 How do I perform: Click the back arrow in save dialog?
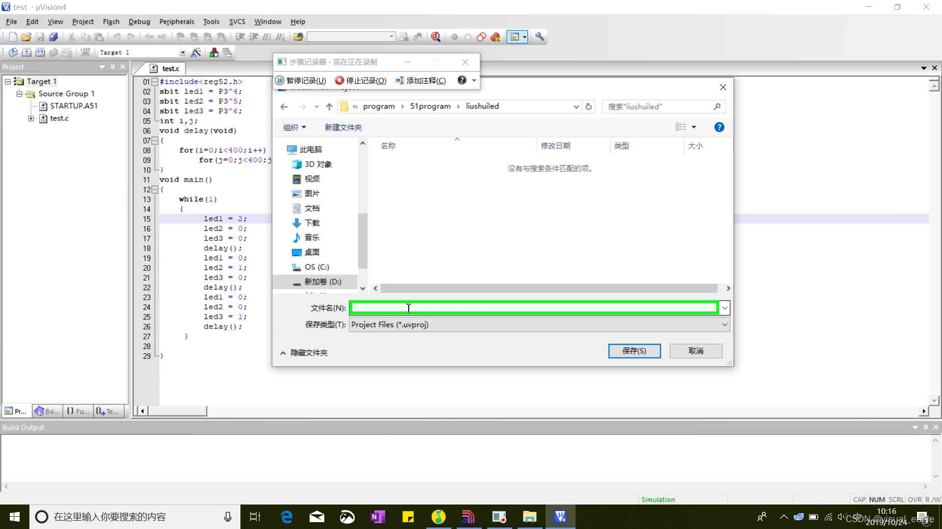click(x=284, y=106)
